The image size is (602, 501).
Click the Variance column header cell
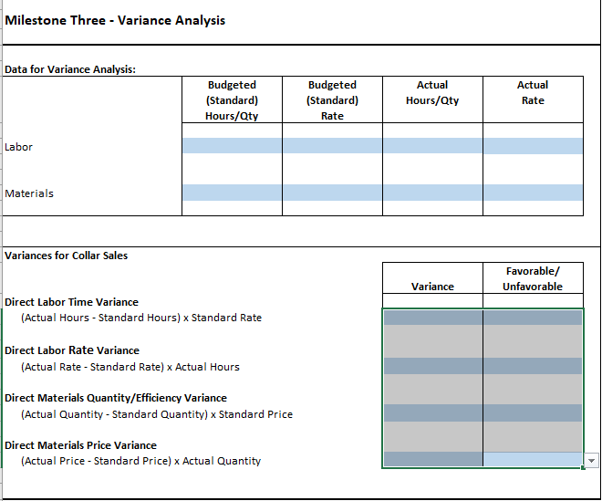click(x=432, y=278)
